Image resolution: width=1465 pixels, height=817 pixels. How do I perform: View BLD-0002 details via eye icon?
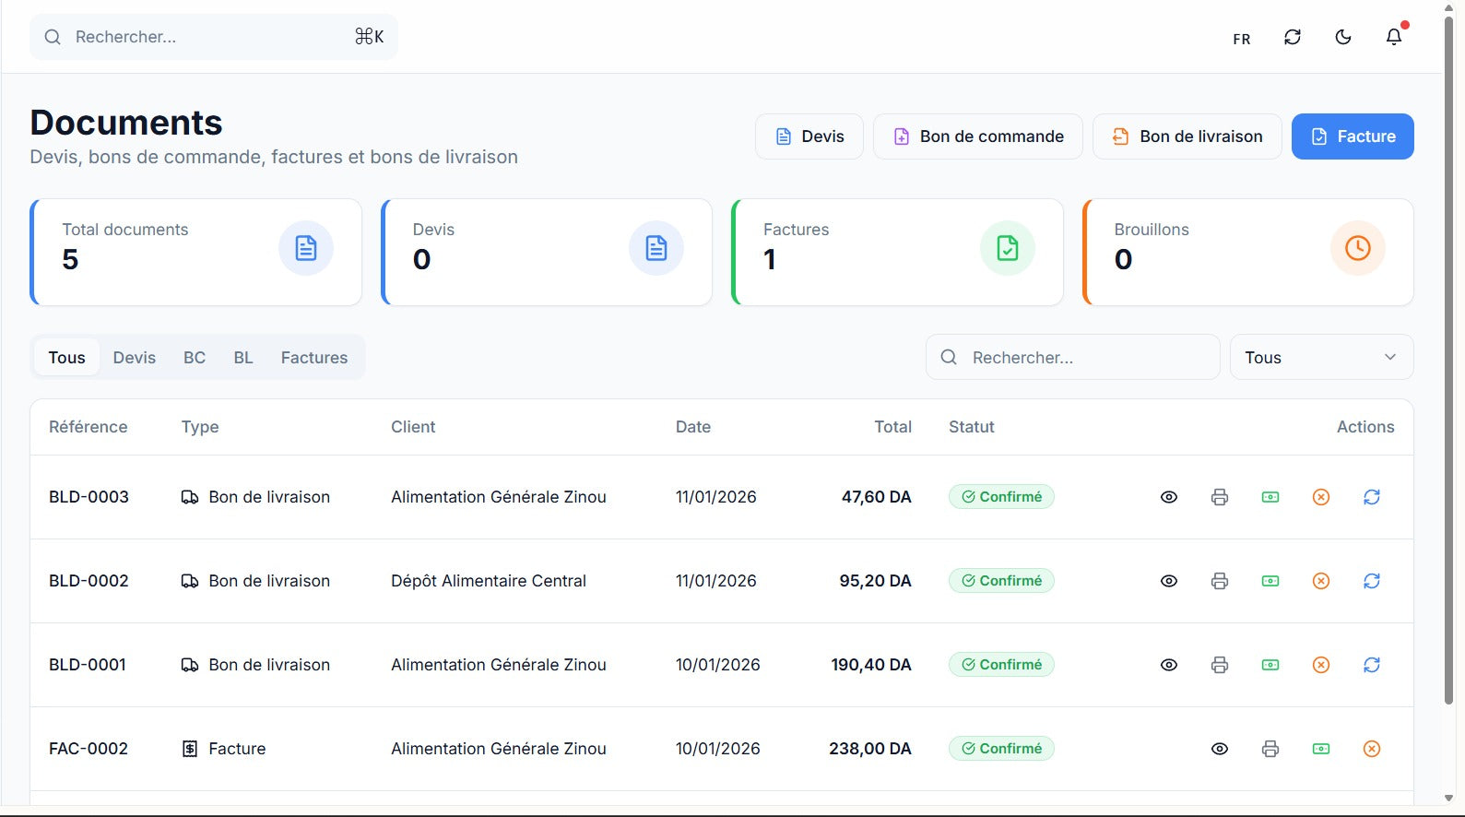tap(1168, 581)
